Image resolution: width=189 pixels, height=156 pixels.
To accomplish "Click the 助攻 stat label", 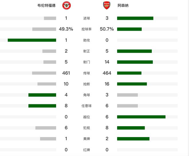I will tap(86, 40).
